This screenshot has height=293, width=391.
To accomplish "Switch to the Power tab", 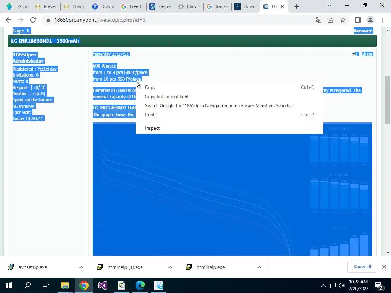I will (x=46, y=6).
